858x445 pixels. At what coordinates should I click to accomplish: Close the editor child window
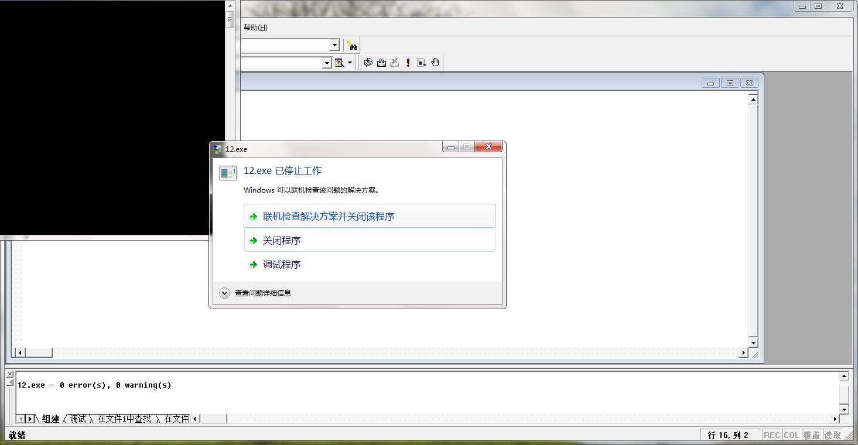pyautogui.click(x=749, y=83)
